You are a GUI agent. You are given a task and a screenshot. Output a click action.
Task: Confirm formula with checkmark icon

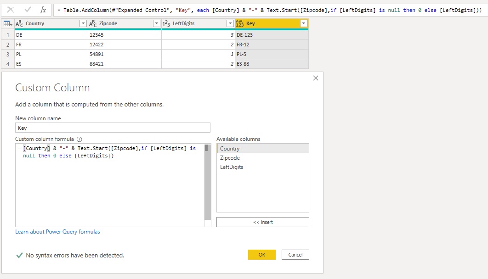pos(28,10)
